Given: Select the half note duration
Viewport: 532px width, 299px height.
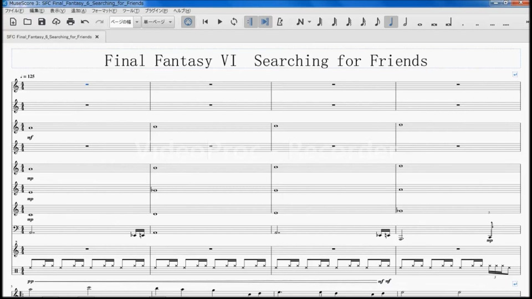Looking at the screenshot, I should (x=406, y=22).
